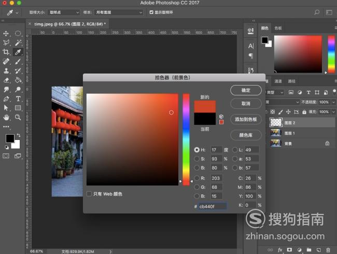
Task: Select the Elliptical Marquee tool
Action: (18, 33)
